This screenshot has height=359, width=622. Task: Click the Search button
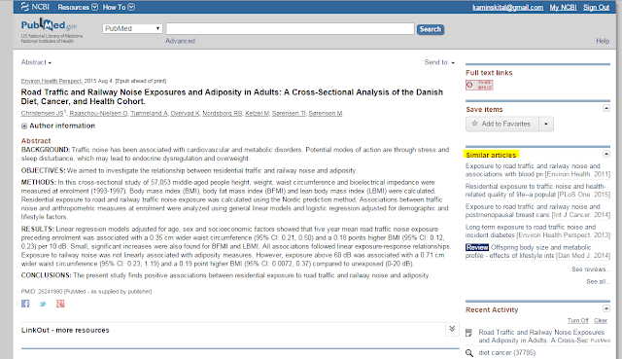[430, 29]
